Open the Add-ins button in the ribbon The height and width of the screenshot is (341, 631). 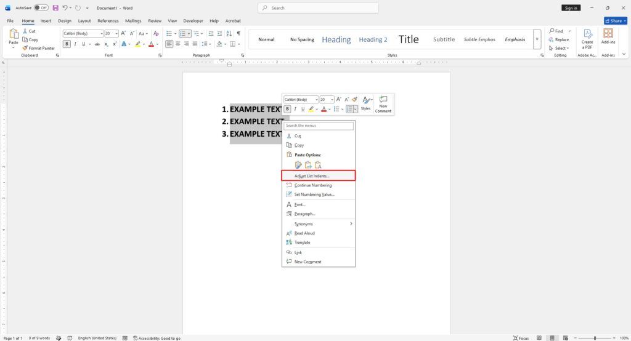tap(608, 36)
